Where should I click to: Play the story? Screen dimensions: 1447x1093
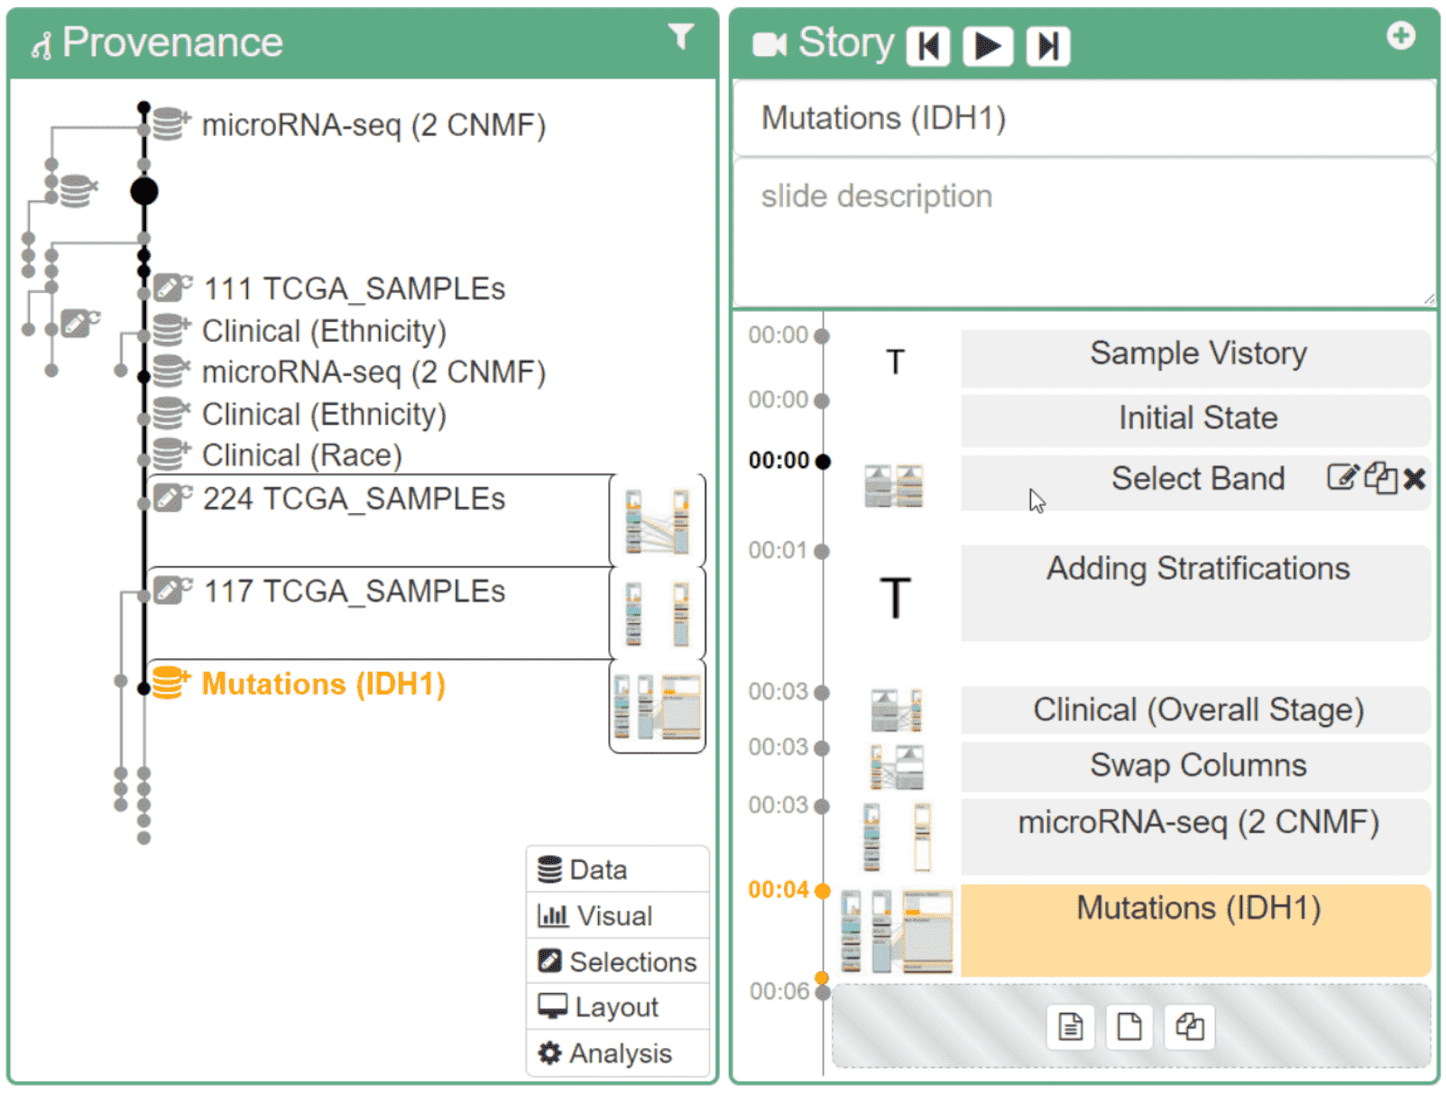click(988, 46)
